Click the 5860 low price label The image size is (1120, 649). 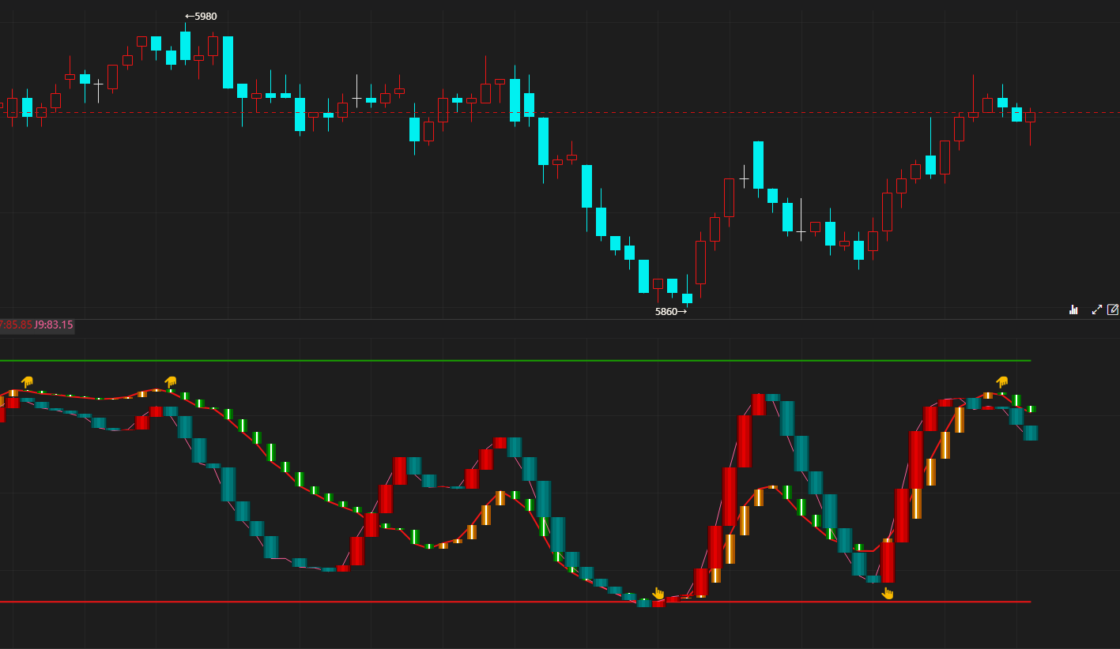[670, 312]
